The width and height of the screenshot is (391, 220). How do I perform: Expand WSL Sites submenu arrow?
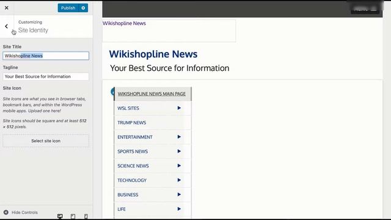179,108
